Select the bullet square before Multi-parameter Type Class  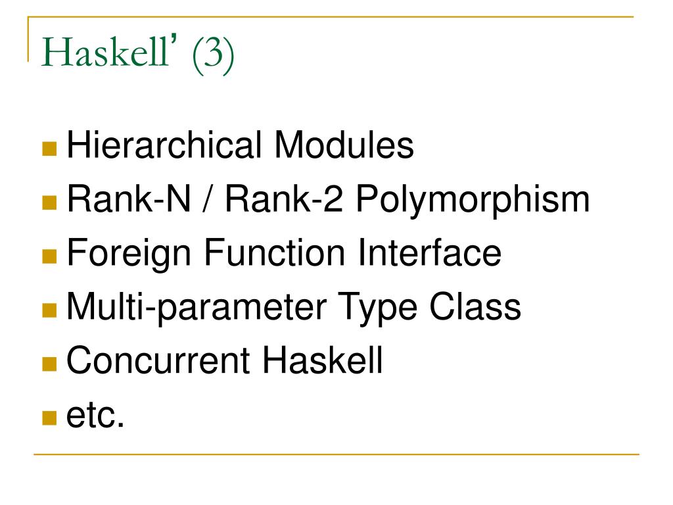[49, 310]
